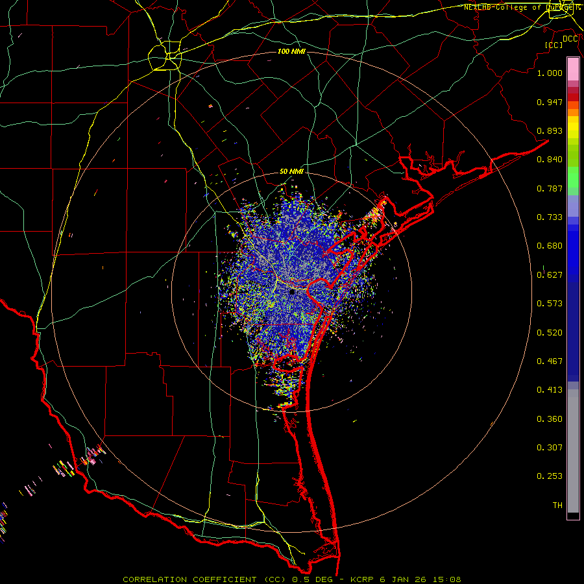This screenshot has width=584, height=584.
Task: Click the 0.573 legend value
Action: point(550,304)
